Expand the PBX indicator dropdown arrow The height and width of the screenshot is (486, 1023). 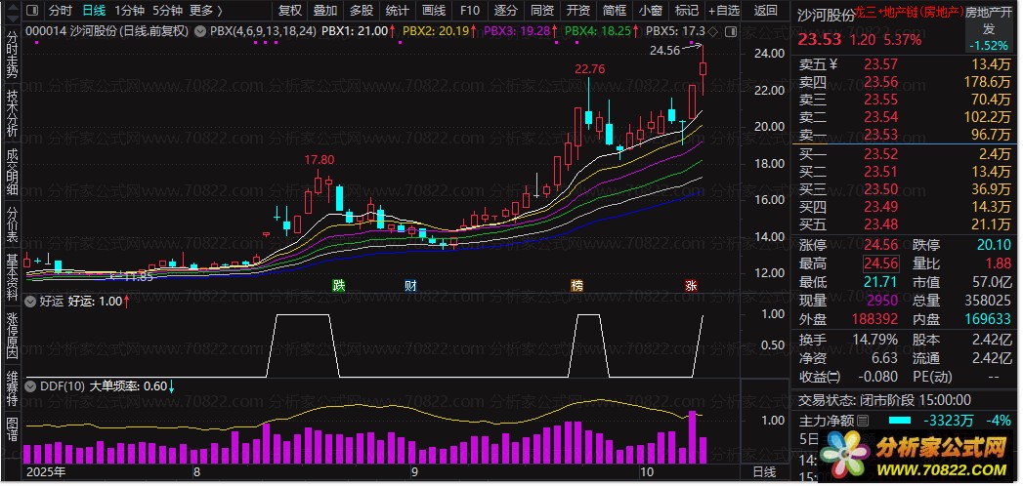(200, 31)
